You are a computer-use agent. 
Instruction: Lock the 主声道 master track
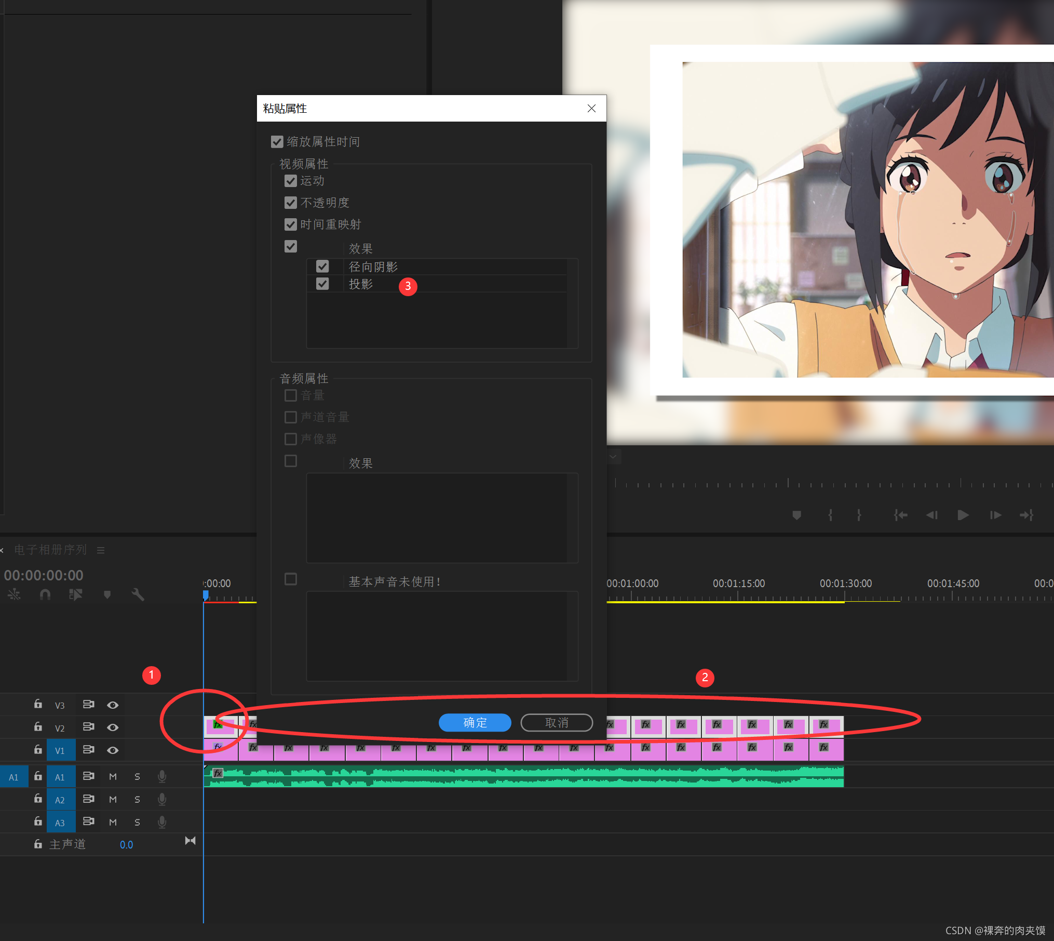coord(38,844)
